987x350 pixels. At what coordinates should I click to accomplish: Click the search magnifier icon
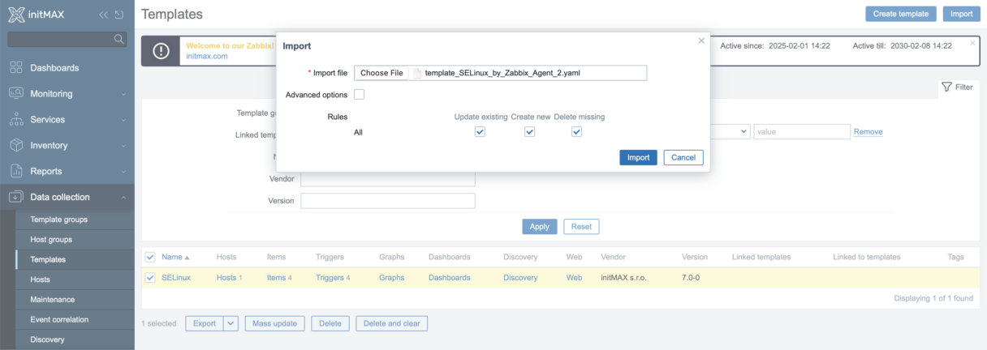[x=119, y=39]
